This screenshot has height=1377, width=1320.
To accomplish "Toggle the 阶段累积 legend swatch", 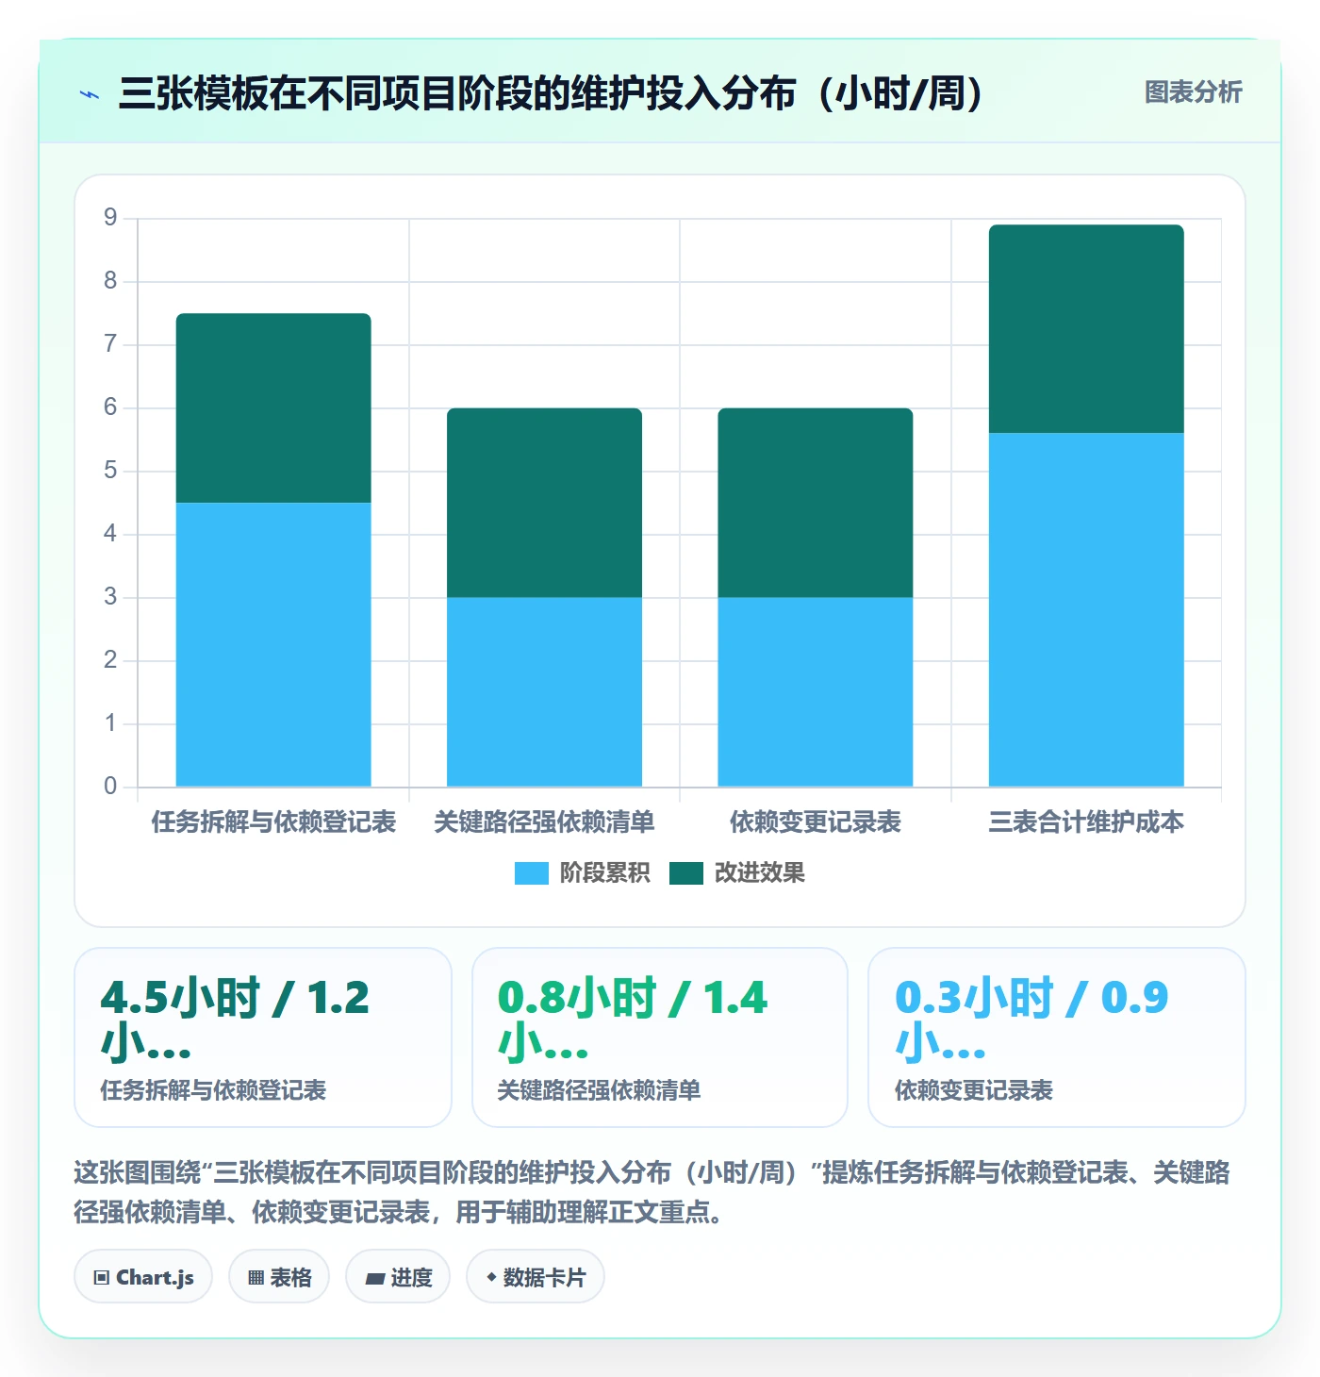I will 531,873.
